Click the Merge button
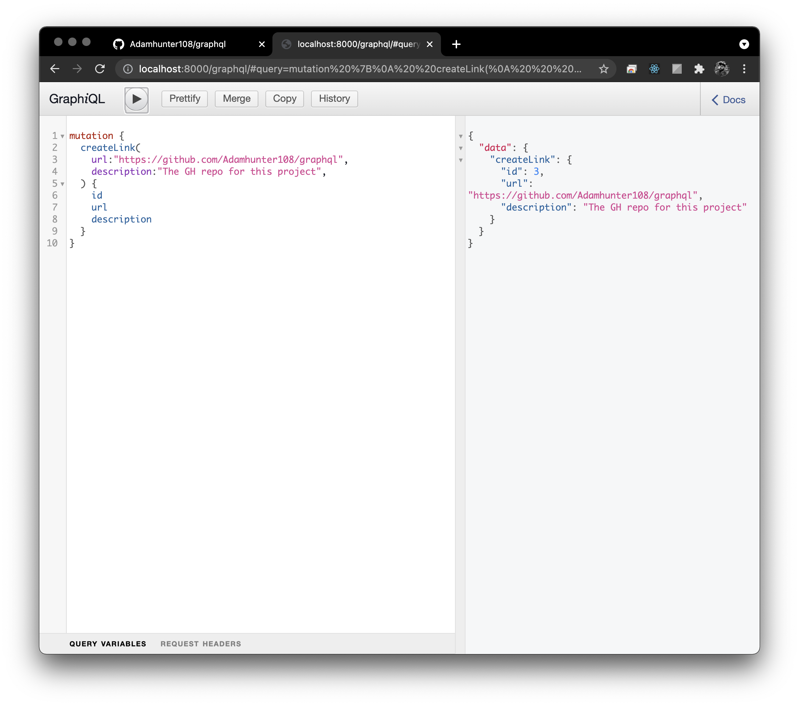 [237, 99]
